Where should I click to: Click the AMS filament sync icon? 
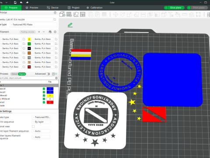50,32
